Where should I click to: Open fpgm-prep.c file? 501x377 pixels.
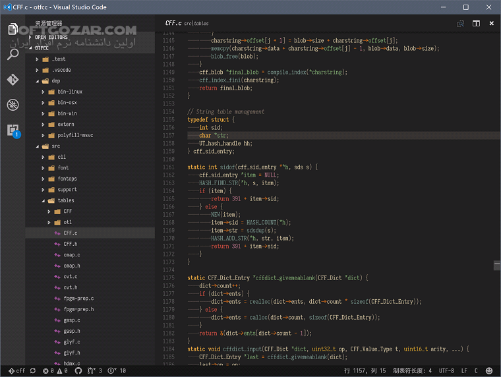pos(90,298)
